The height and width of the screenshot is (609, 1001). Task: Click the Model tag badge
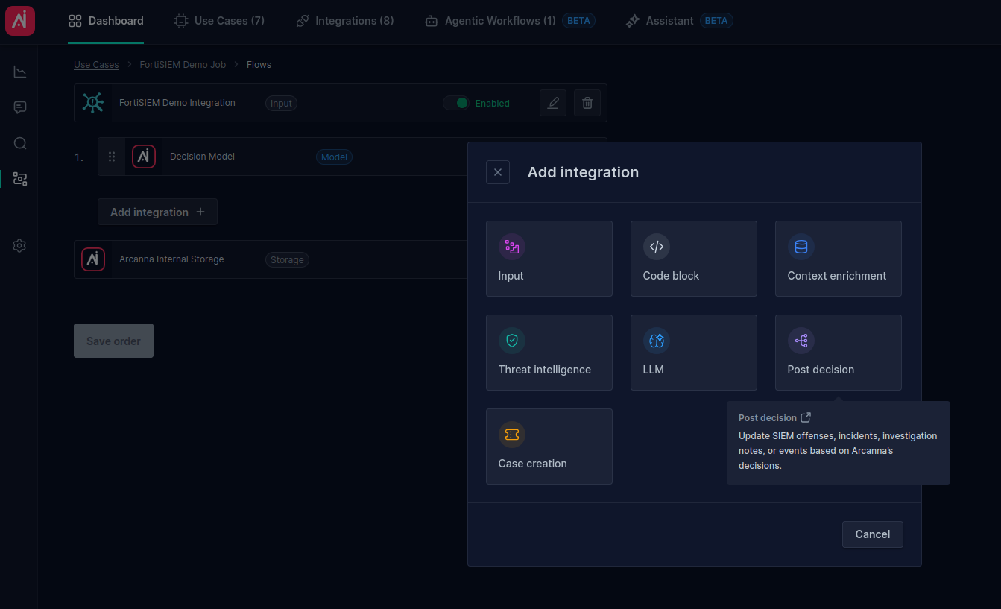tap(335, 157)
